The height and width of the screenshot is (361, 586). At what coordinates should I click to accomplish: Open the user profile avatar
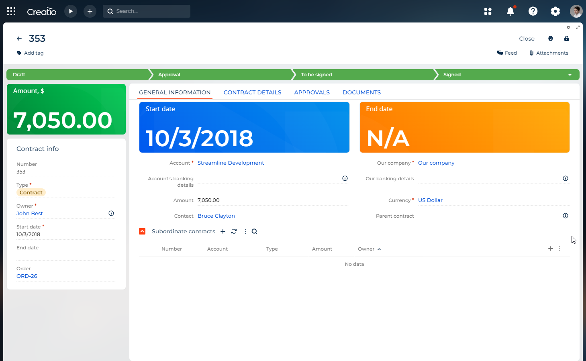pyautogui.click(x=576, y=11)
